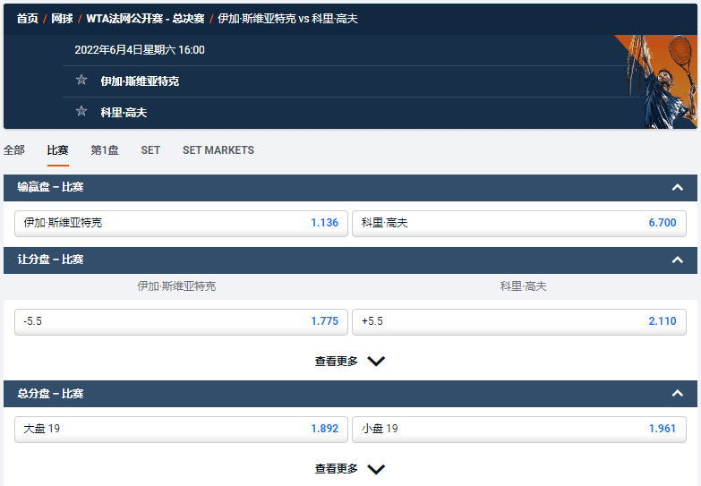
Task: Collapse the 总分盘 – 比赛 section
Action: coord(678,394)
